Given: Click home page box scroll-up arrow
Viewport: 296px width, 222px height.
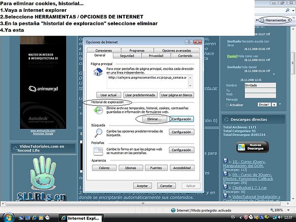Looking at the screenshot, I should coord(190,78).
